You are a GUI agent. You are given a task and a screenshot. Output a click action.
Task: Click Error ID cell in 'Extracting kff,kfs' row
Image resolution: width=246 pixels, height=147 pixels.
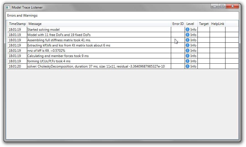click(178, 45)
